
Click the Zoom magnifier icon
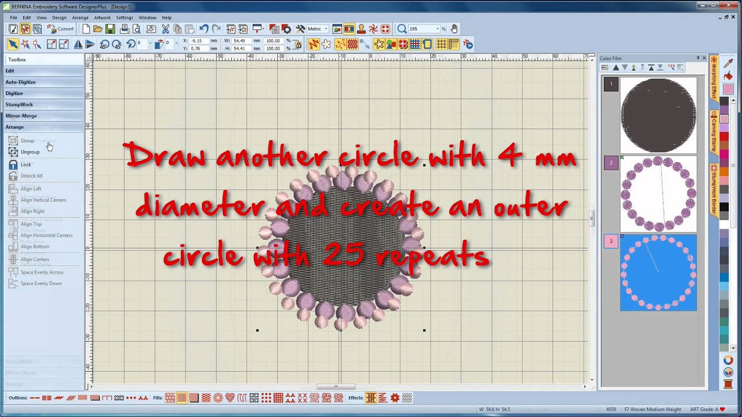(402, 29)
